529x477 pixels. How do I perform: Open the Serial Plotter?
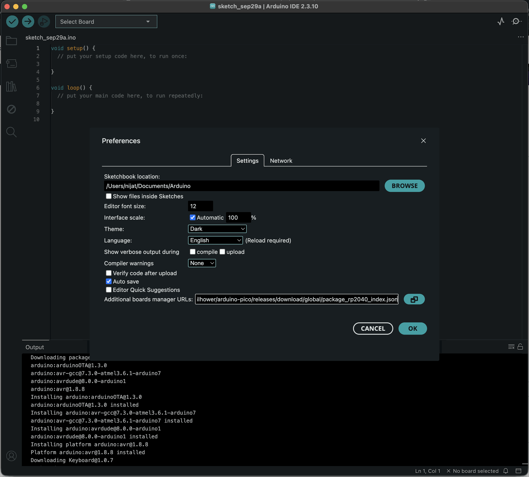point(501,22)
